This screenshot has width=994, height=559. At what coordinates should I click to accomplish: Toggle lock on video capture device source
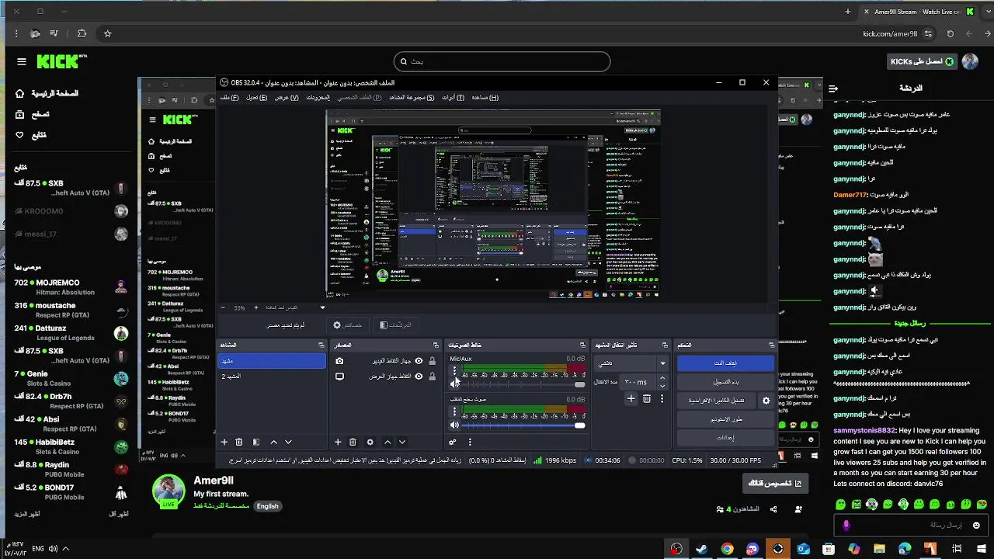pos(432,361)
